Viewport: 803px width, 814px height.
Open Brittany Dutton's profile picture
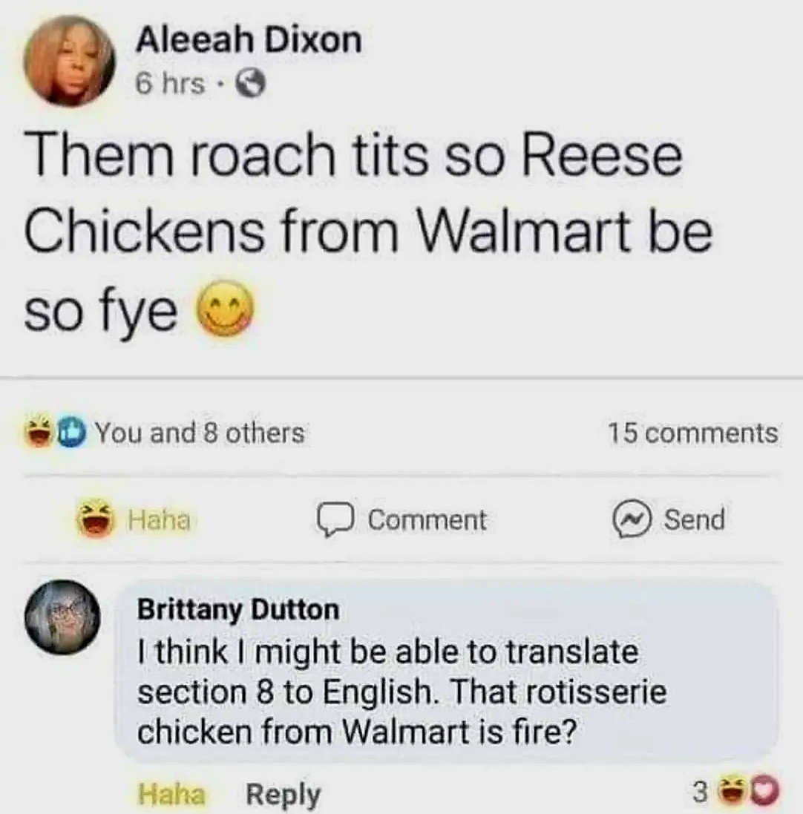coord(62,616)
